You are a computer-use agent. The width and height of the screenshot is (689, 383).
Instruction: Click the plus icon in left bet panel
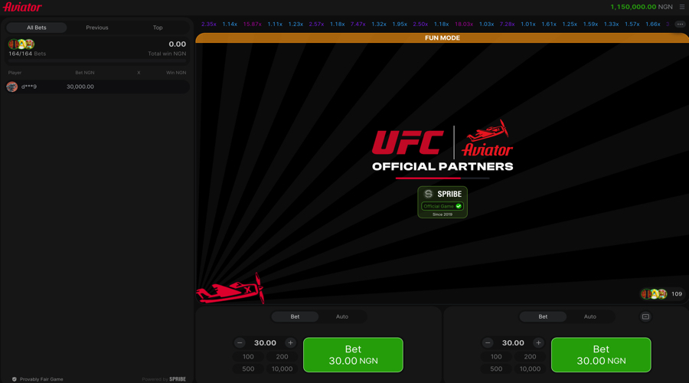click(x=290, y=342)
